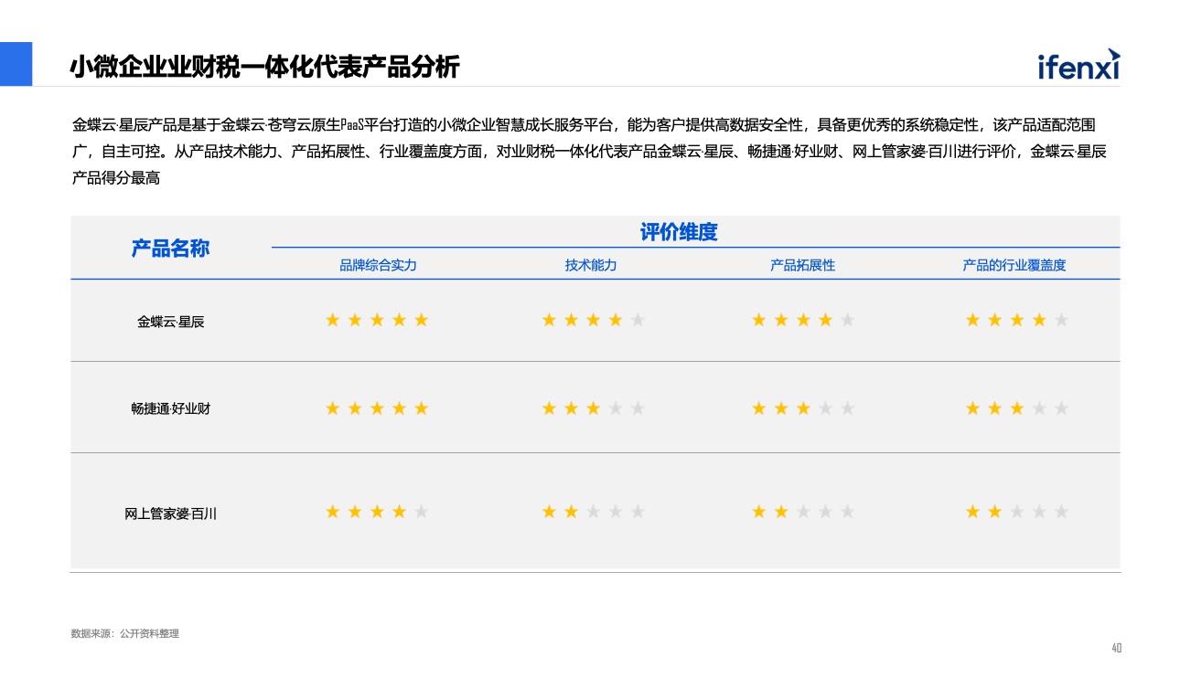
Task: Click 网上管家婆·百川 技术能力 star rating
Action: [593, 512]
